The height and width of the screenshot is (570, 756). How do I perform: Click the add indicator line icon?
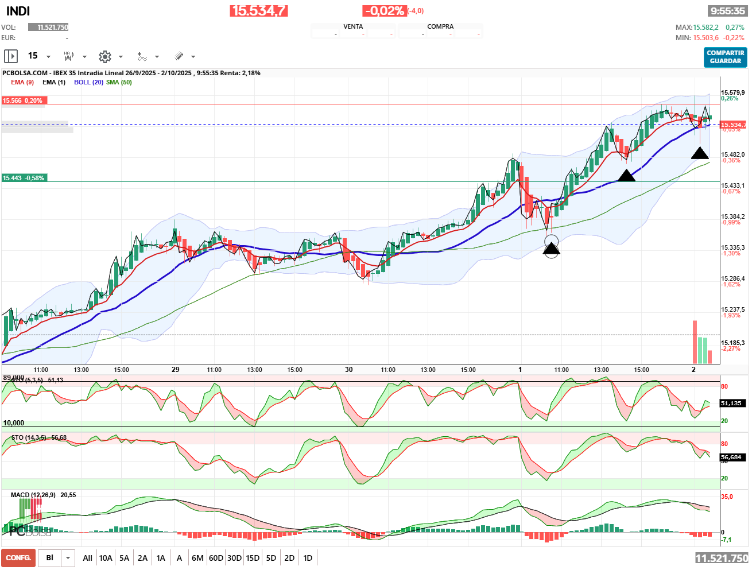[x=142, y=56]
